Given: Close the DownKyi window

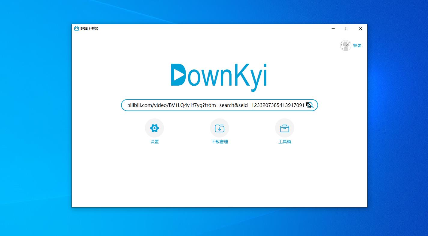Looking at the screenshot, I should 360,29.
